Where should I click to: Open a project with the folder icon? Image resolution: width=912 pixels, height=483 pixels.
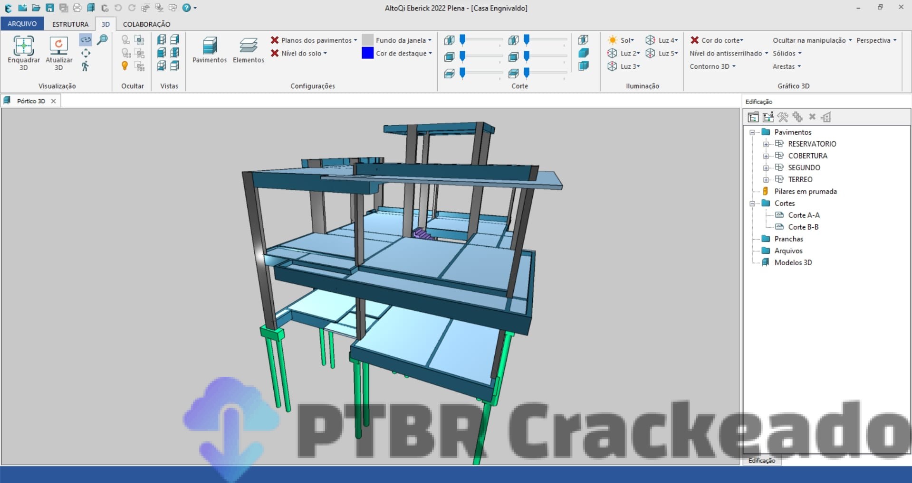click(36, 8)
